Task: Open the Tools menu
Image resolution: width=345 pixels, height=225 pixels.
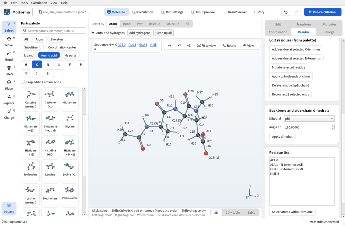Action: 24,3
